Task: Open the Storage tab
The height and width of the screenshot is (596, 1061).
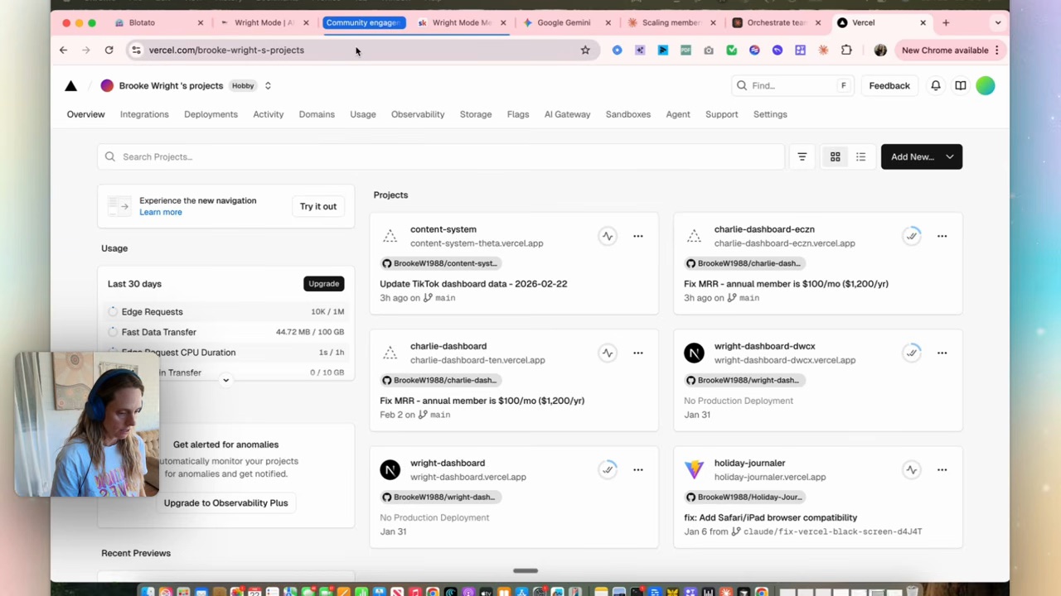Action: coord(476,114)
